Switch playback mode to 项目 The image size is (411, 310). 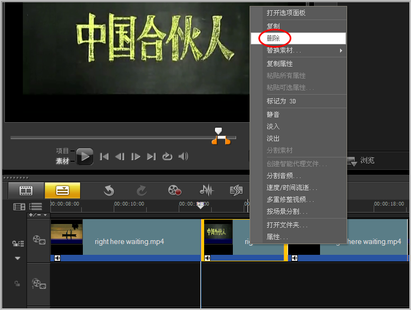[x=62, y=150]
